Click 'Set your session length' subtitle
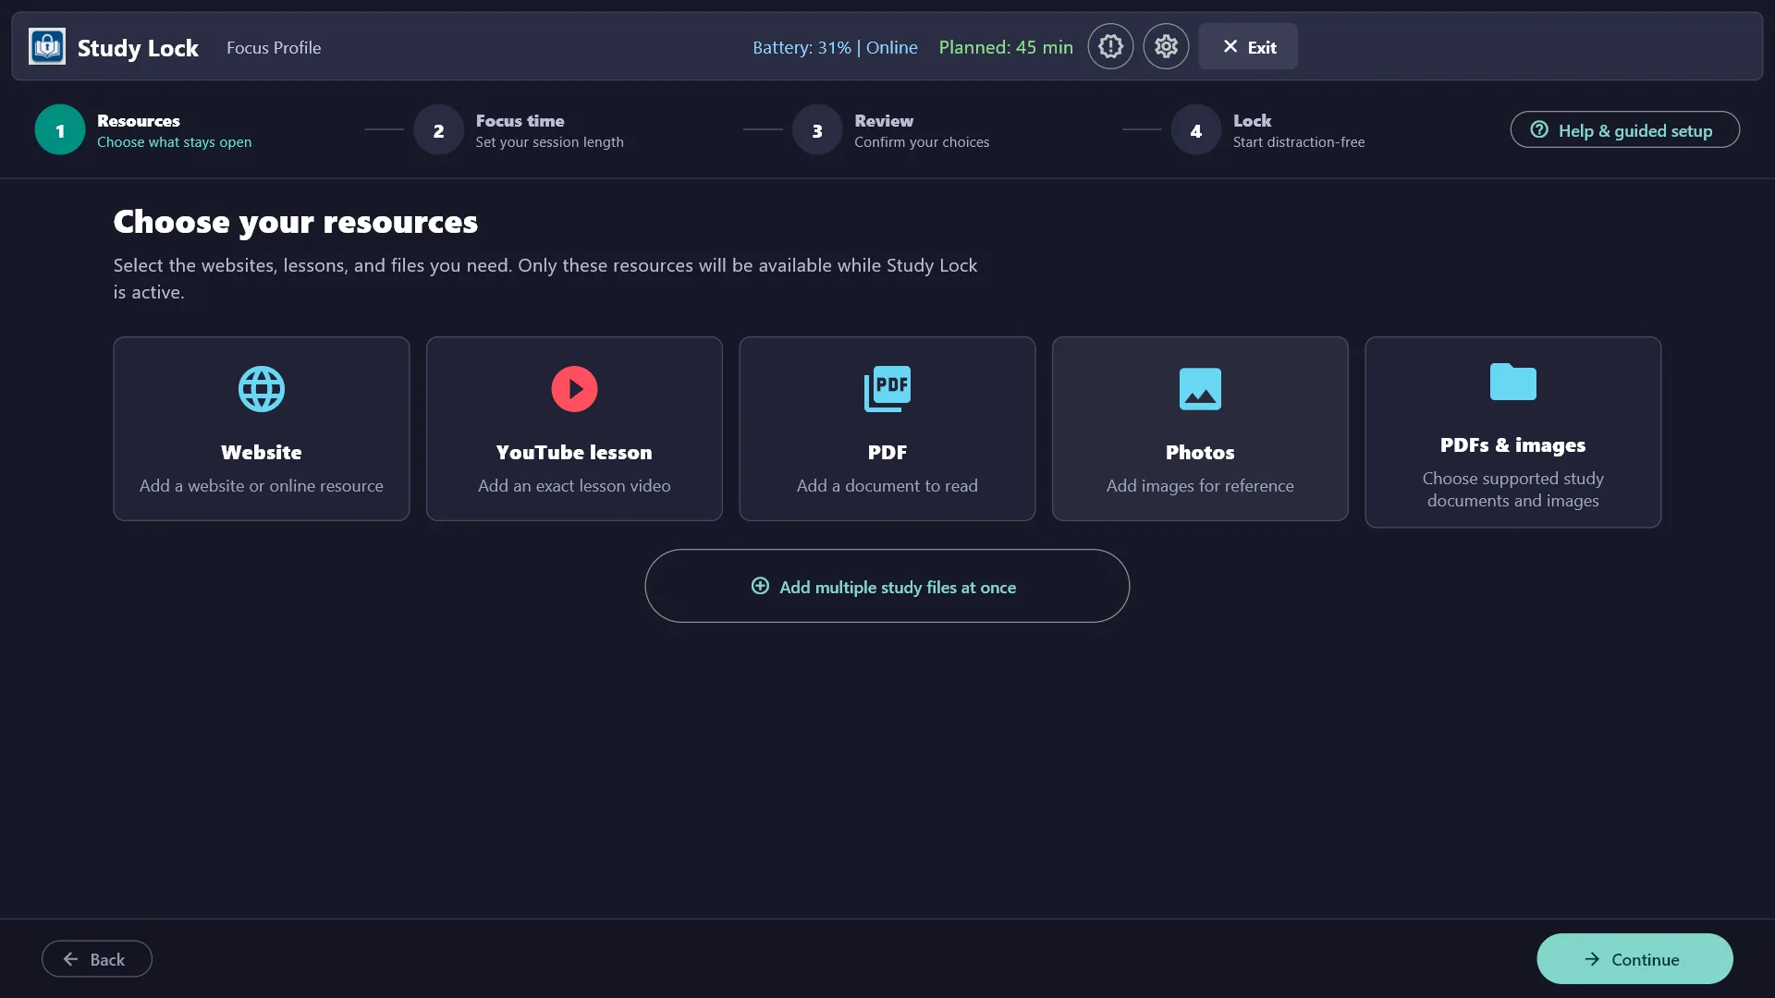This screenshot has width=1775, height=998. [x=549, y=142]
